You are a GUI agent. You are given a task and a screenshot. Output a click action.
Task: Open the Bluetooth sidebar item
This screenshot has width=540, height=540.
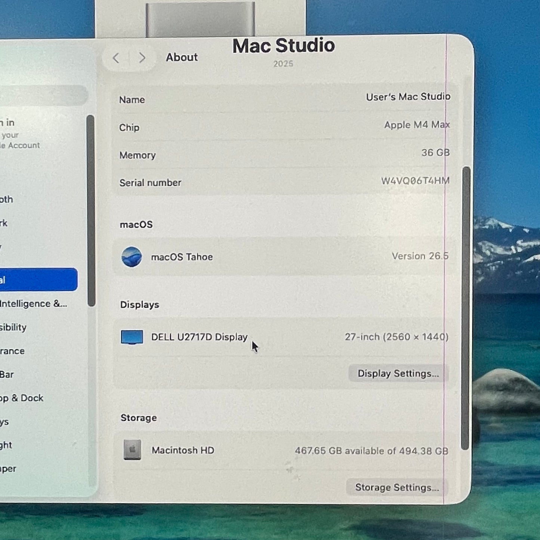coord(7,199)
